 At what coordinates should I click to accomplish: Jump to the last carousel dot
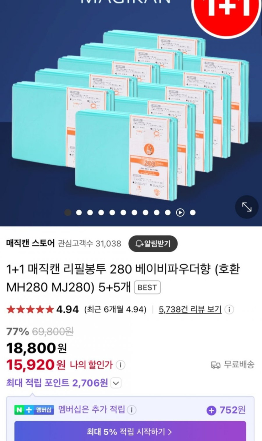click(x=193, y=213)
